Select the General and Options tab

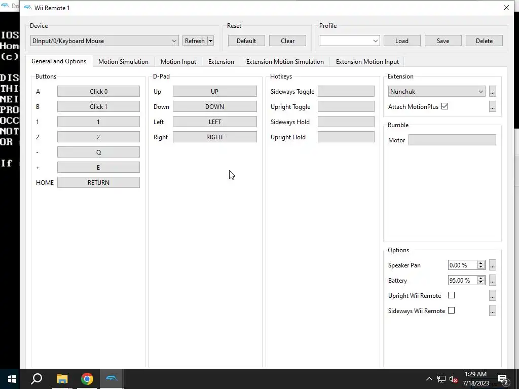click(x=59, y=61)
